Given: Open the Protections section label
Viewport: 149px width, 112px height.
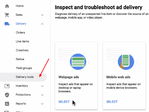Looking at the screenshot, I should [23, 95].
